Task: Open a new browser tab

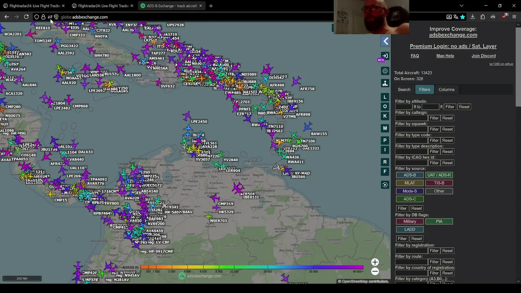Action: coord(211,6)
